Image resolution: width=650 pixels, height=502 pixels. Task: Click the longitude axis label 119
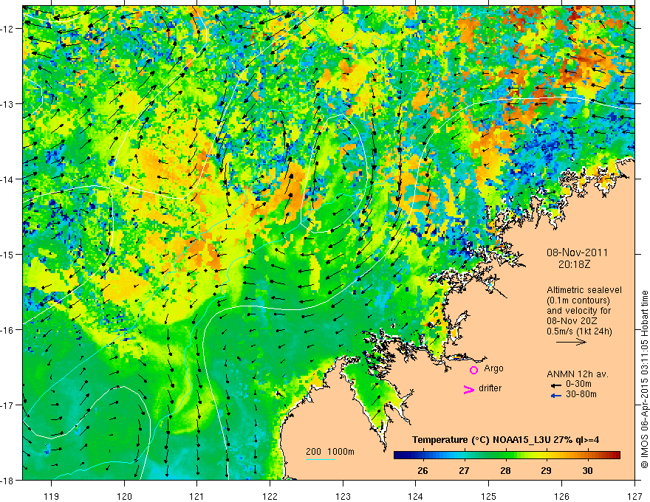[52, 496]
